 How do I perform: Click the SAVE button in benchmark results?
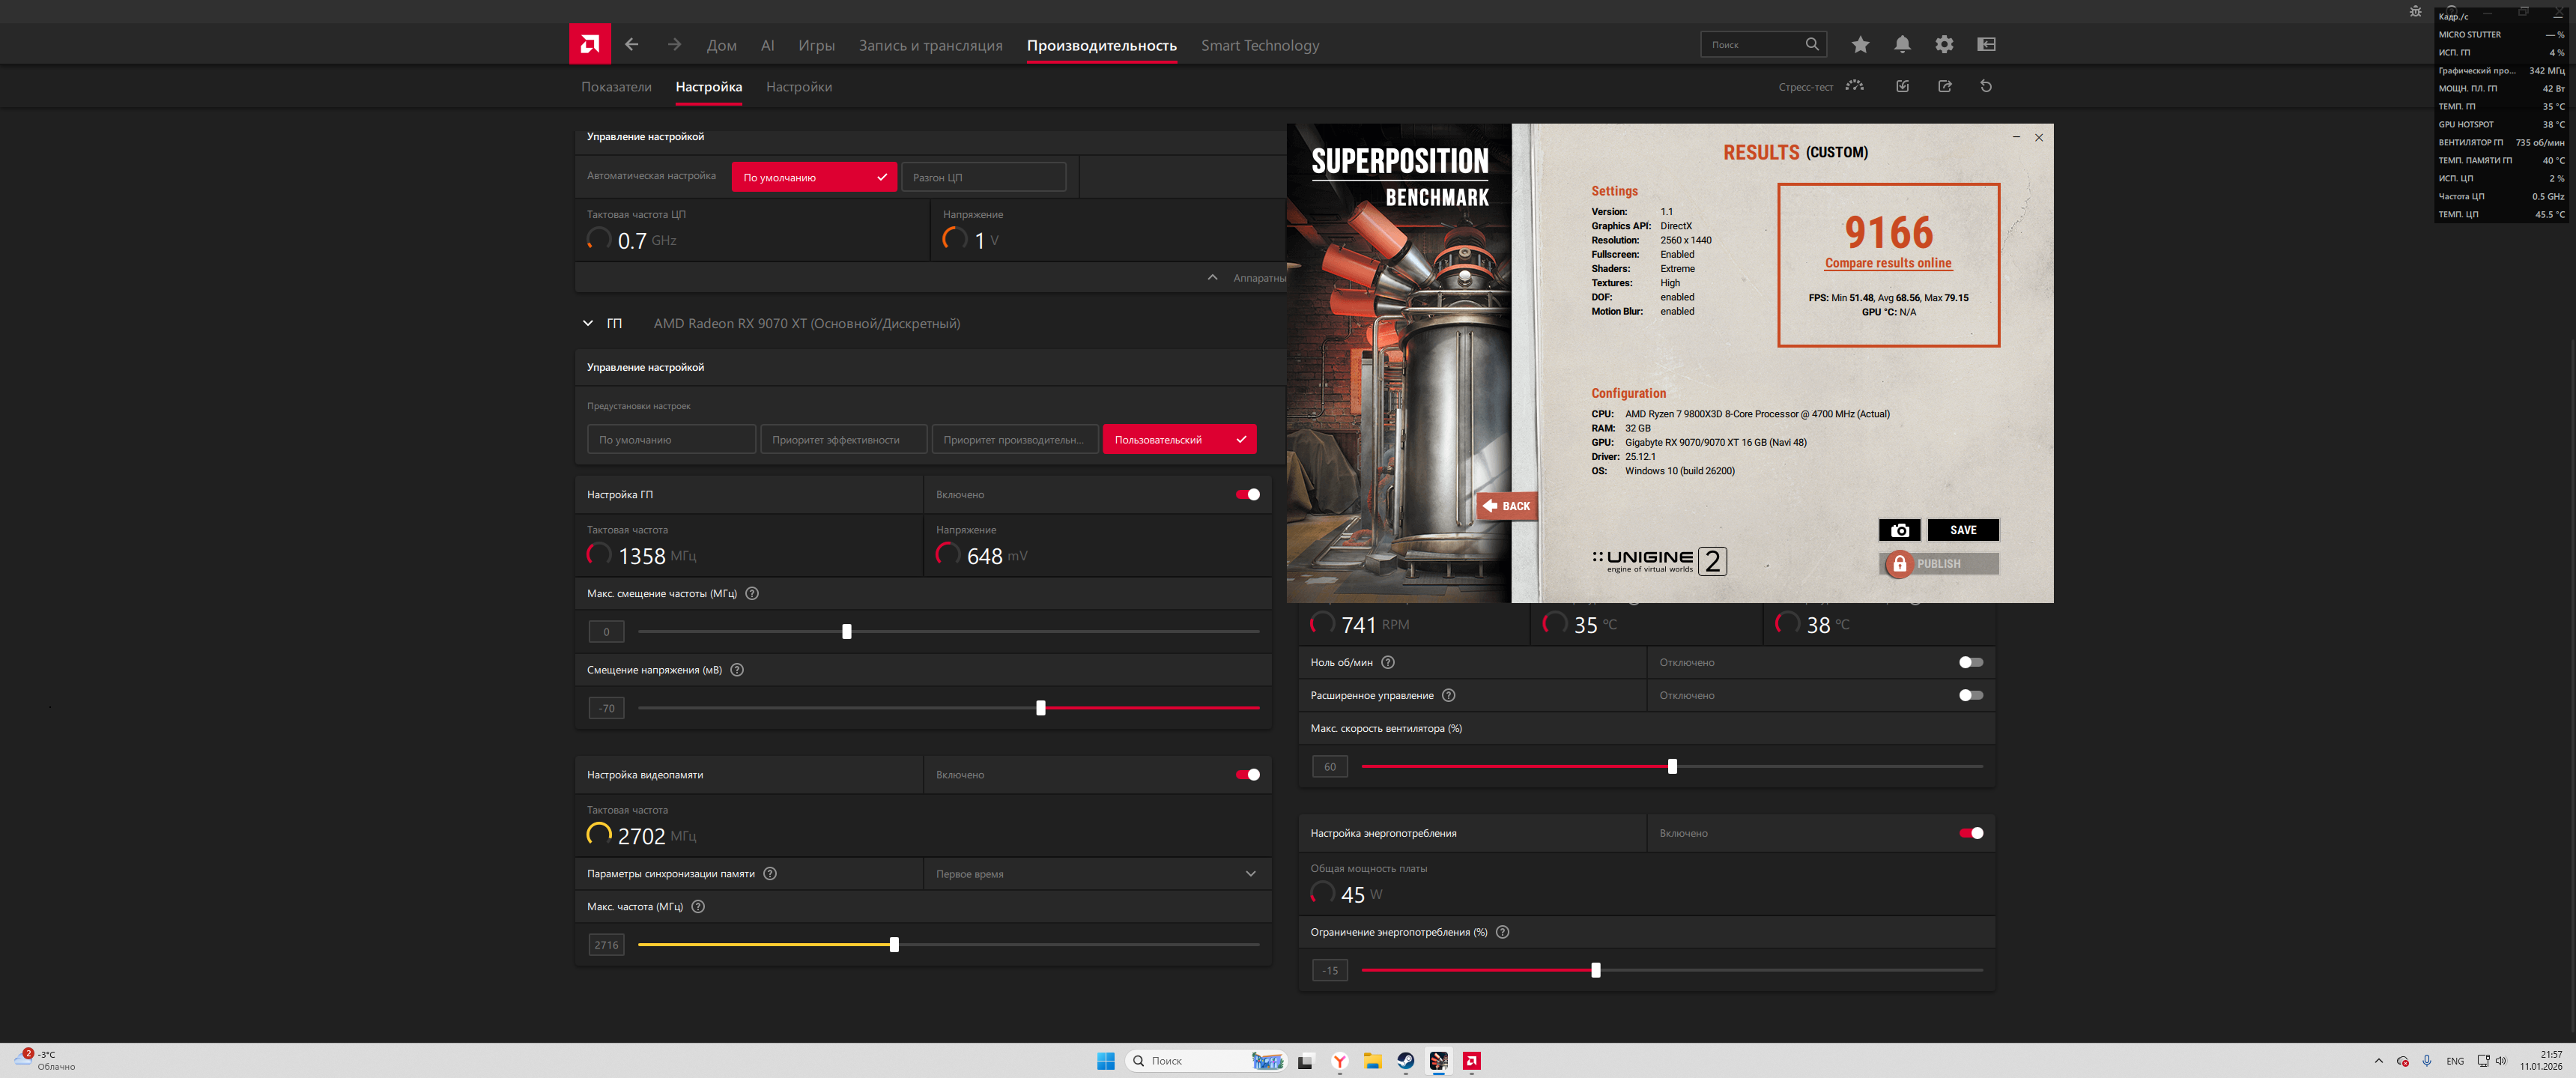(x=1962, y=530)
